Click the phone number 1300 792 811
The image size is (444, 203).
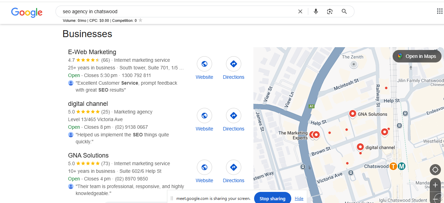[x=137, y=75]
